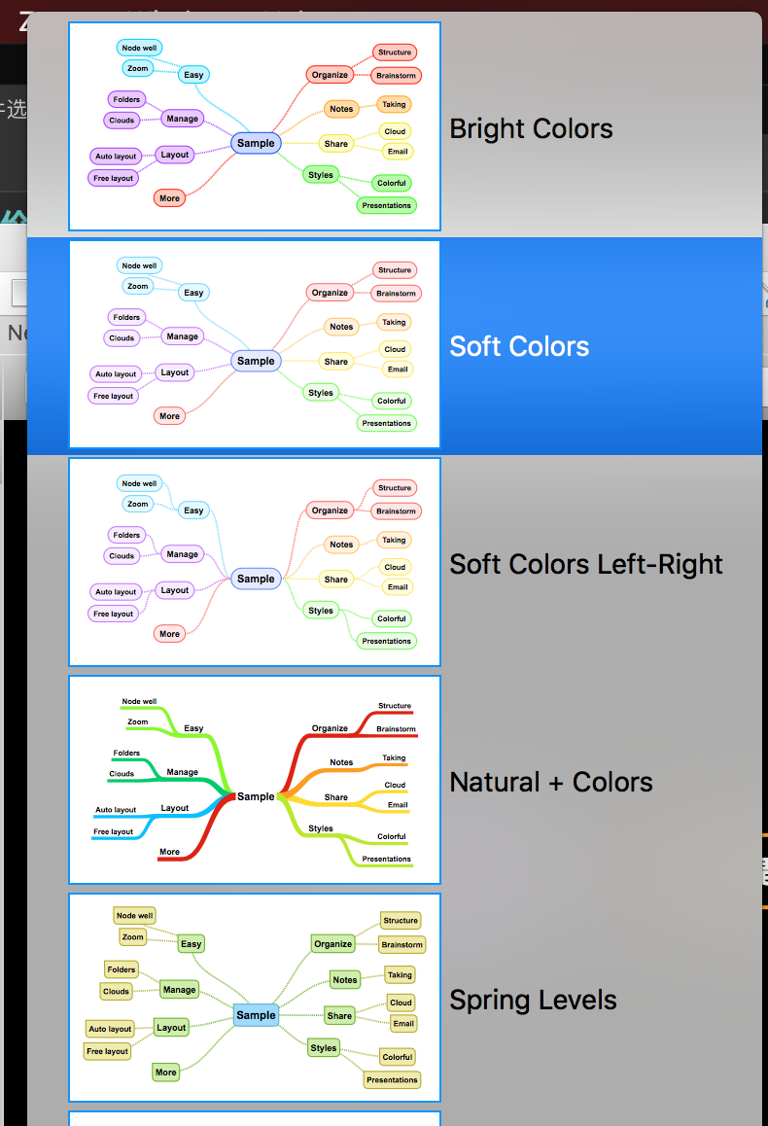Click the Soft Colors label text
Screen dimensions: 768x1126
click(x=519, y=347)
